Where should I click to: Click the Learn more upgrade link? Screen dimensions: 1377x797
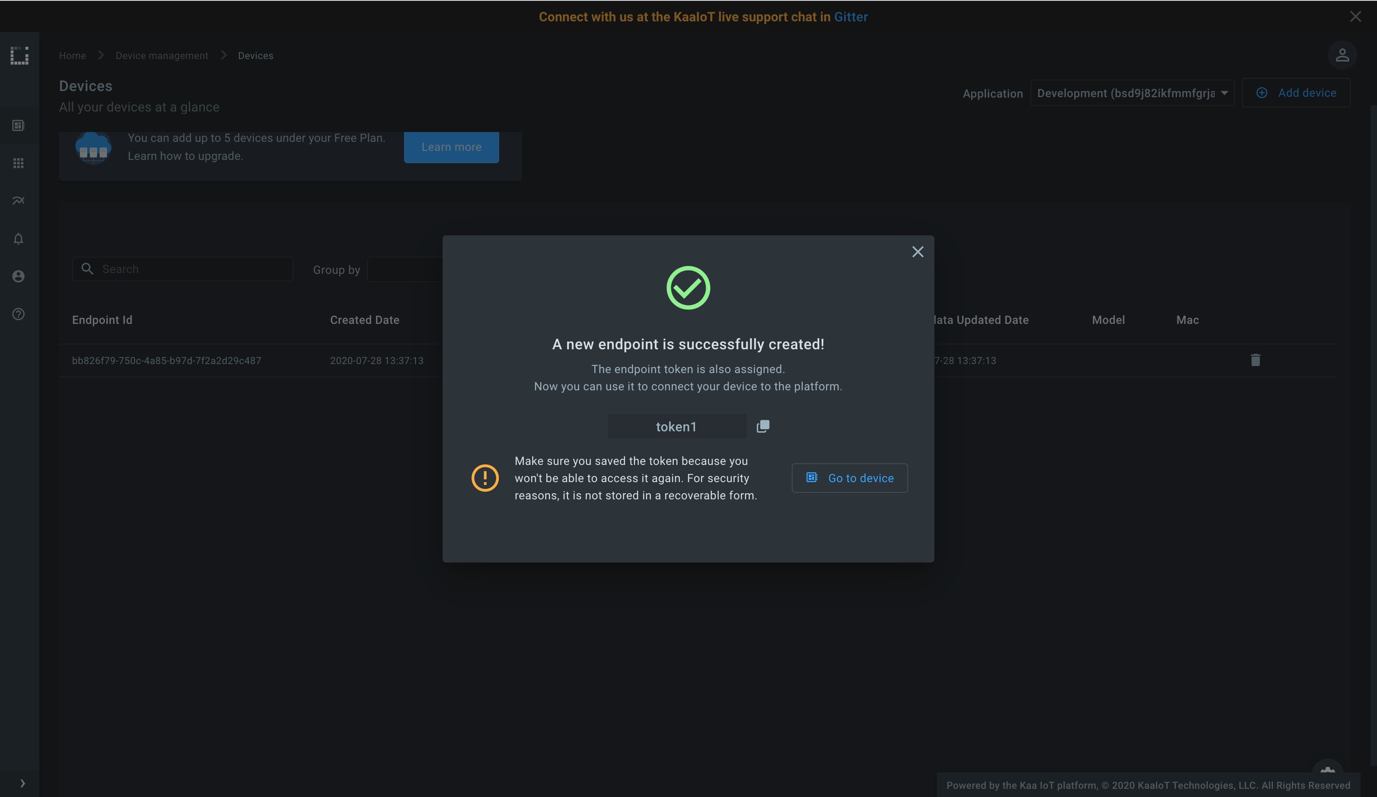(x=451, y=147)
